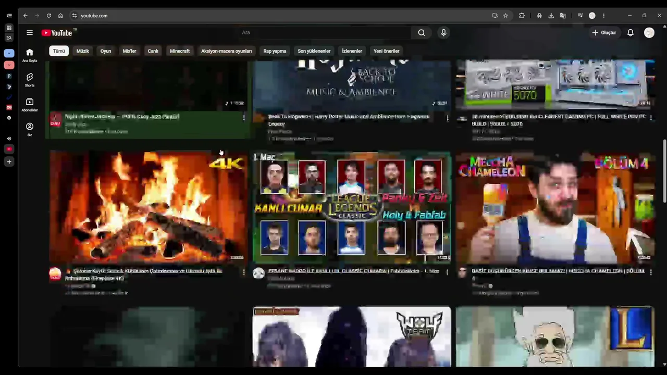Expand the red tab group
Viewport: 667px width, 375px height.
click(9, 65)
